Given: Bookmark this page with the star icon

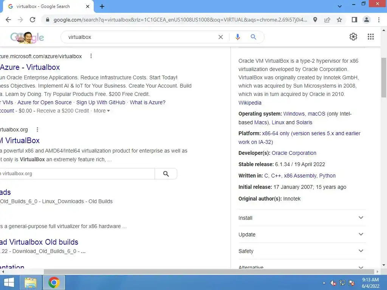Looking at the screenshot, I should [x=339, y=20].
